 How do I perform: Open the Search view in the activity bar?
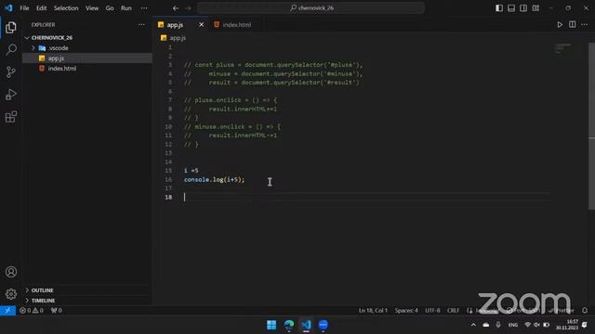click(x=11, y=49)
